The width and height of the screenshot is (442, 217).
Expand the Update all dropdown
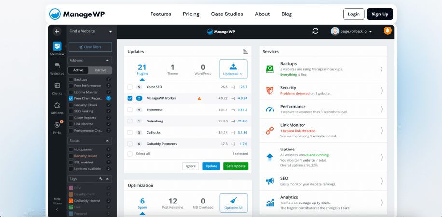click(x=233, y=69)
